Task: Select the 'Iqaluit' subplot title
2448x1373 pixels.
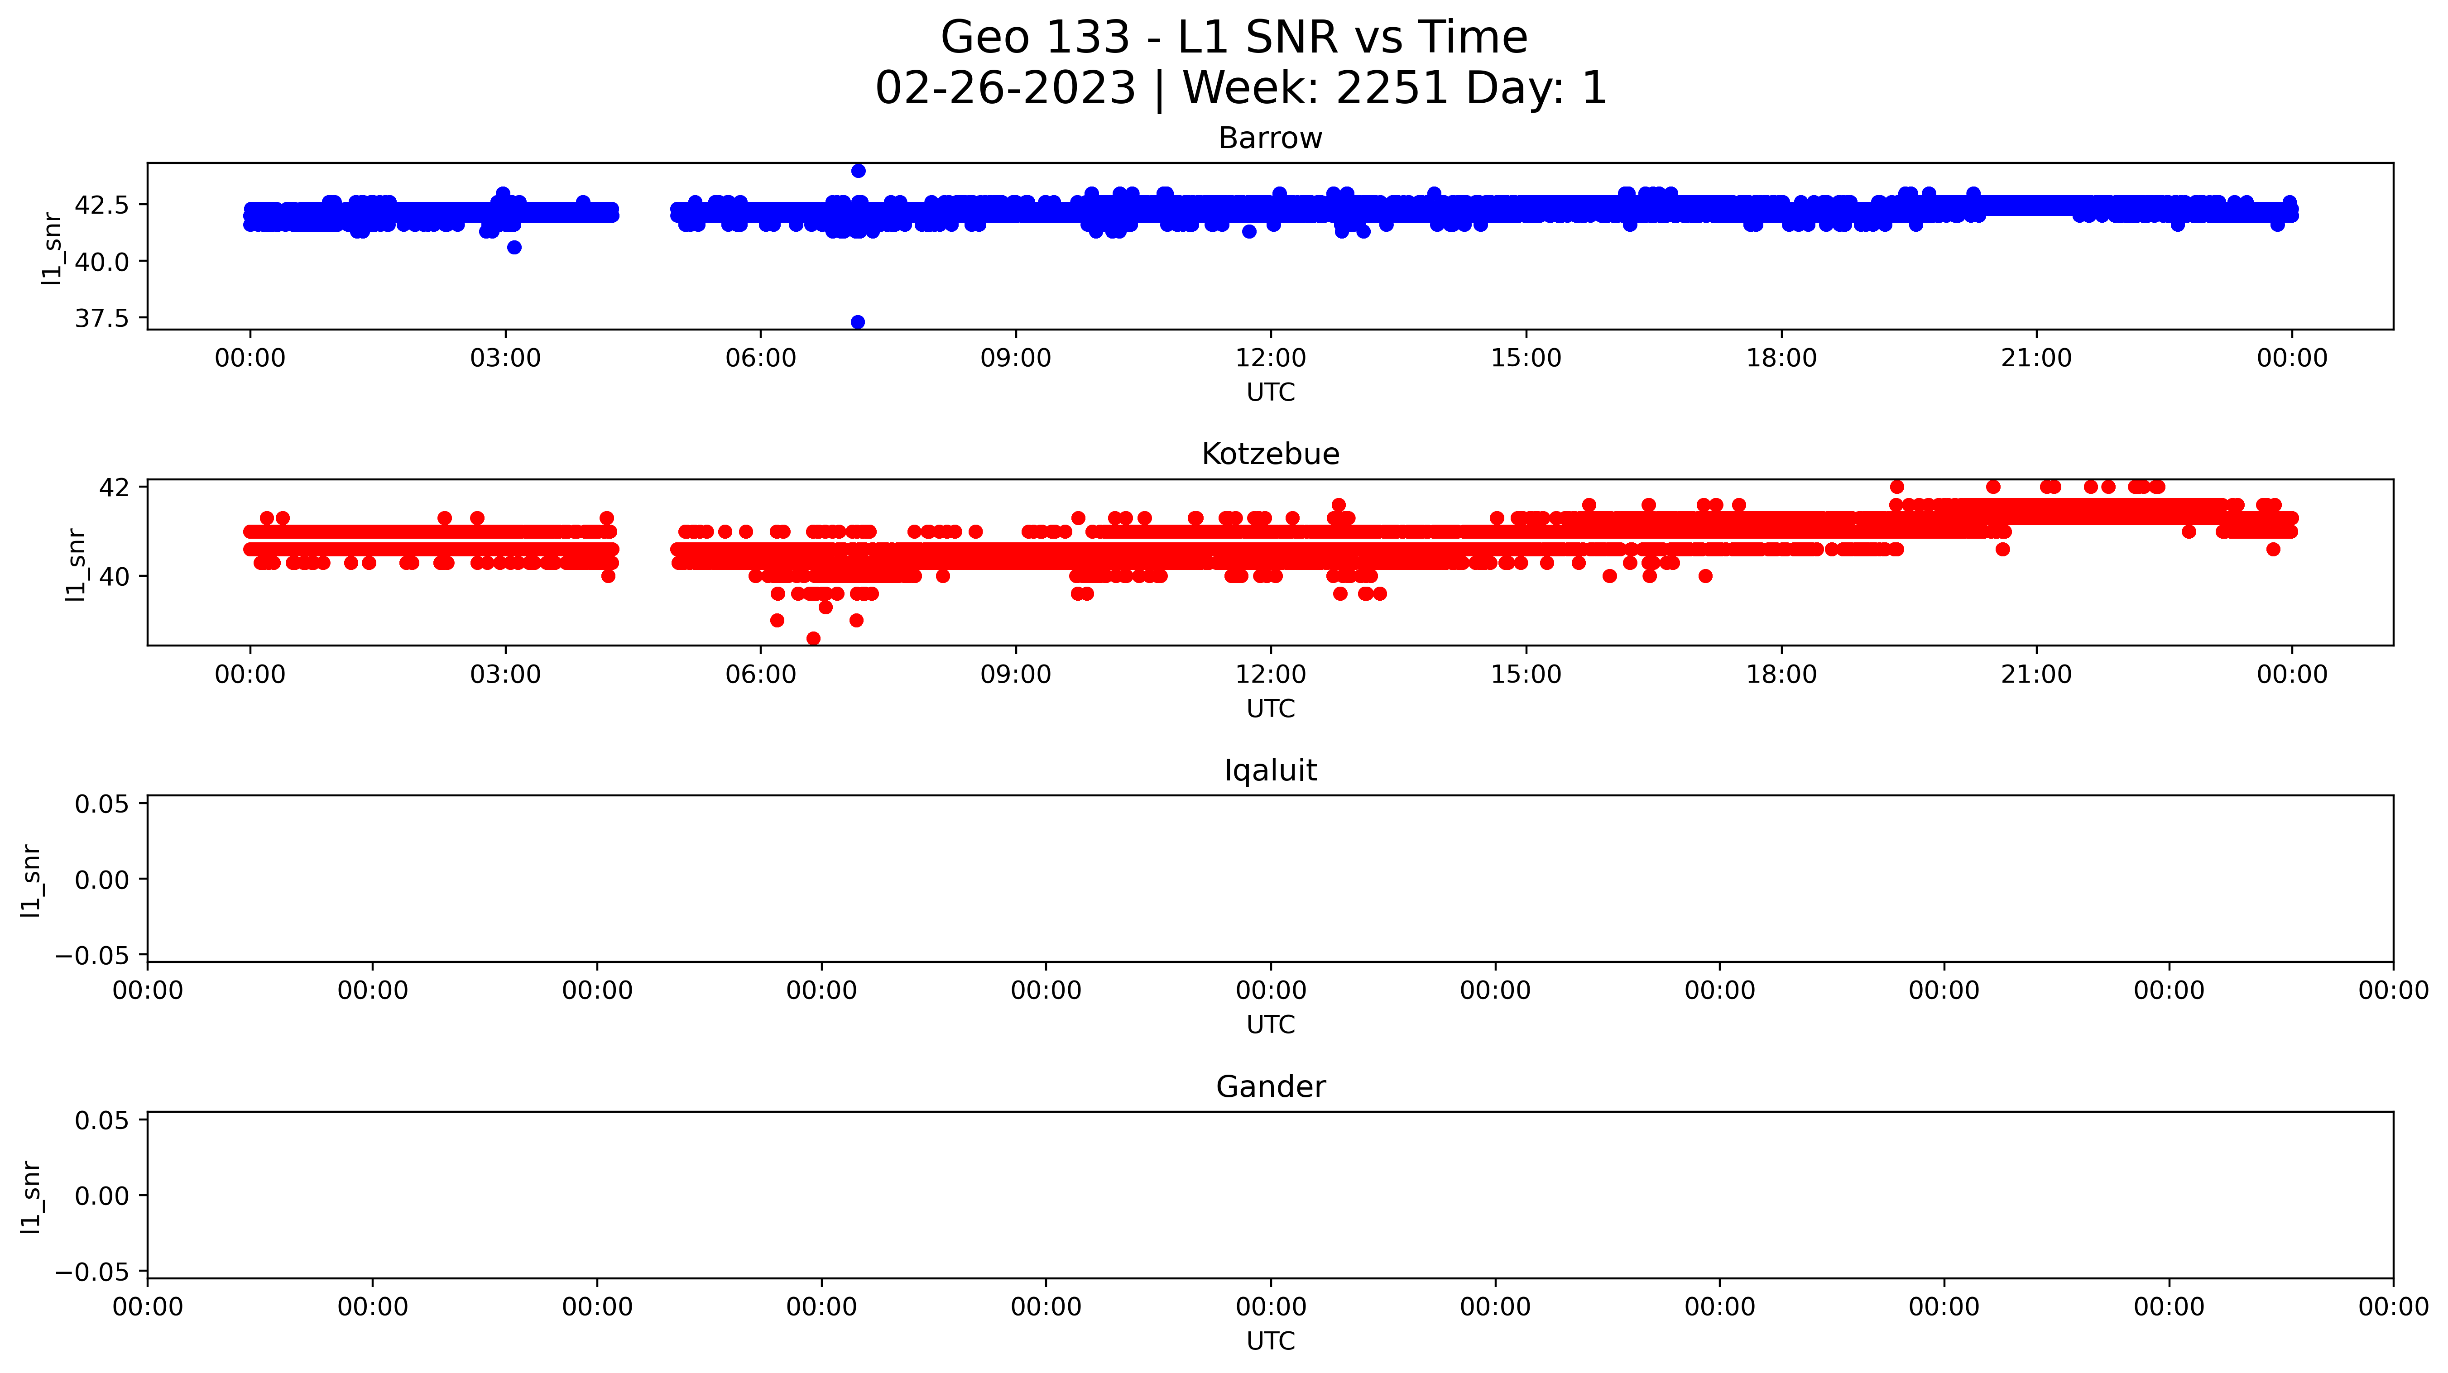Action: 1271,770
